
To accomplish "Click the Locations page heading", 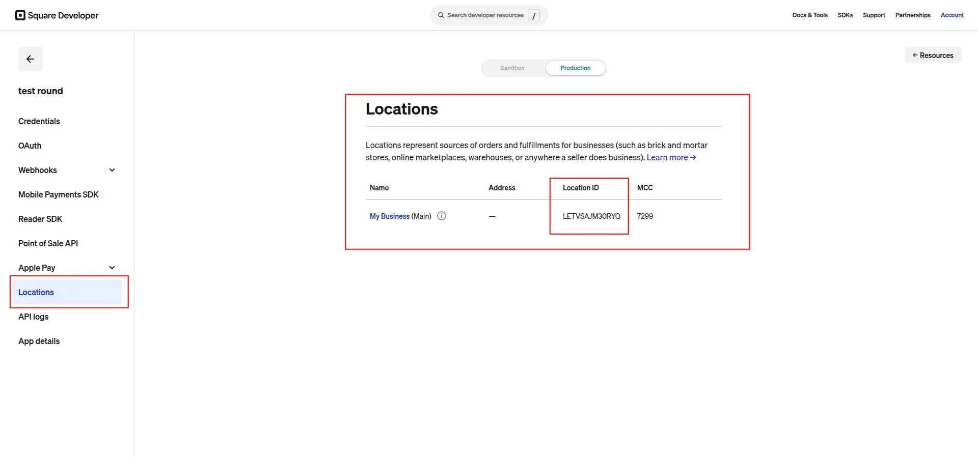I will (x=402, y=109).
